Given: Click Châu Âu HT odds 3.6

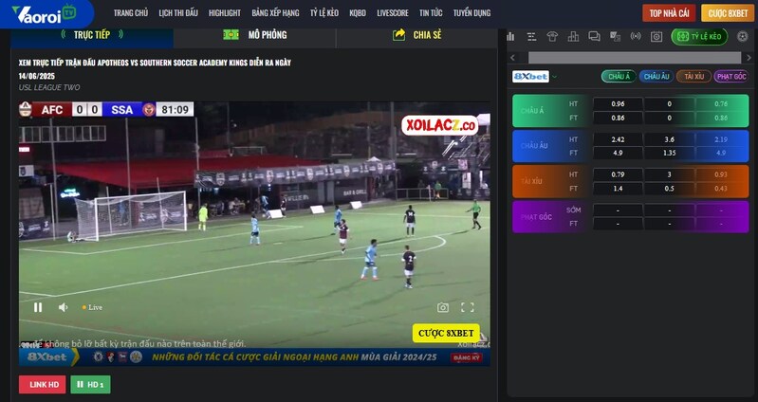Looking at the screenshot, I should tap(670, 139).
